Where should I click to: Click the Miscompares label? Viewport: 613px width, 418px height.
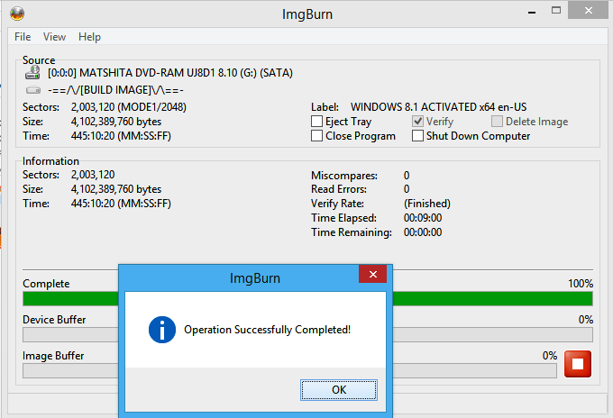pyautogui.click(x=344, y=176)
